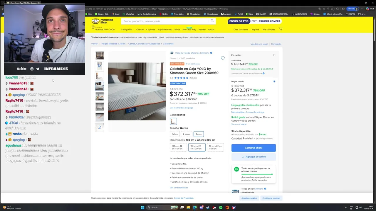Screen dimensions: 376x211
Task: Select the Blanco color swatch
Action: coord(173,121)
